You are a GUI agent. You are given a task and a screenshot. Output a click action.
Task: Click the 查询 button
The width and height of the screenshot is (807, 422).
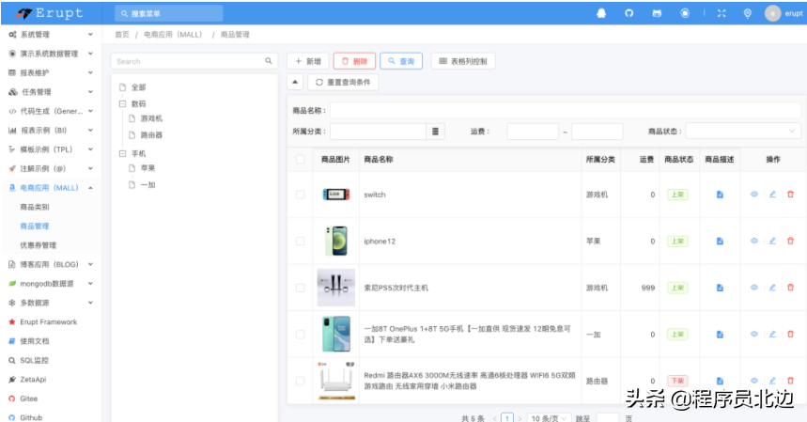point(401,61)
